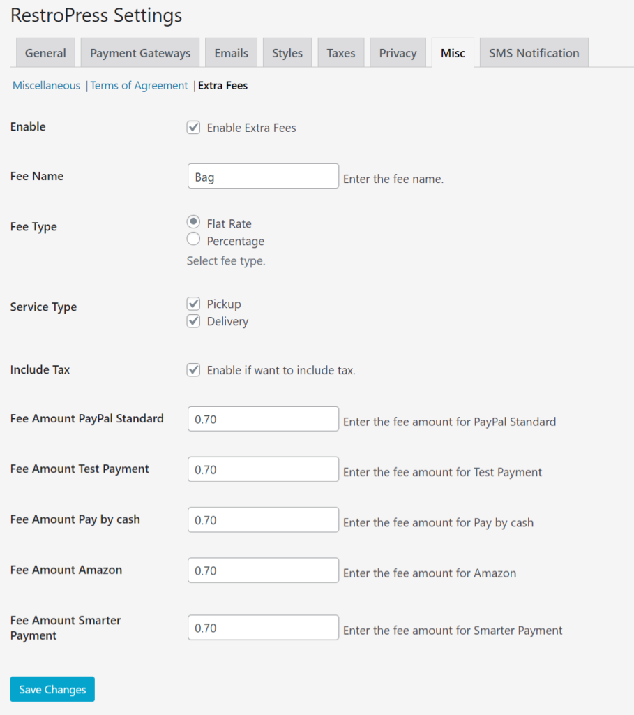Go to the Styles tab
634x715 pixels.
(x=287, y=53)
